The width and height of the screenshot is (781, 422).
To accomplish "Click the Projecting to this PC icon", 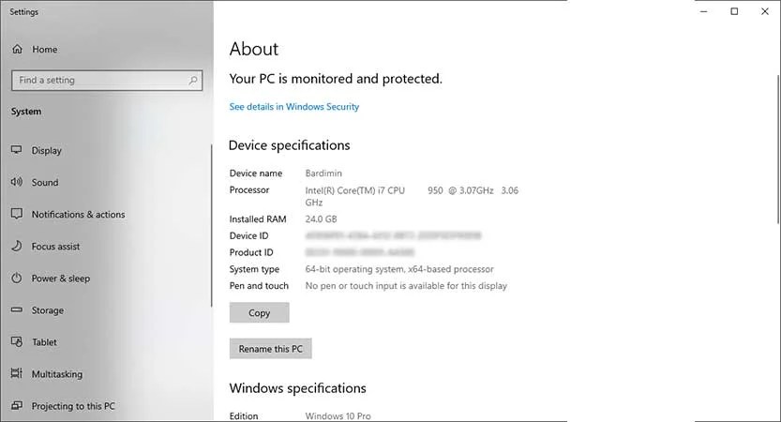I will pyautogui.click(x=17, y=405).
